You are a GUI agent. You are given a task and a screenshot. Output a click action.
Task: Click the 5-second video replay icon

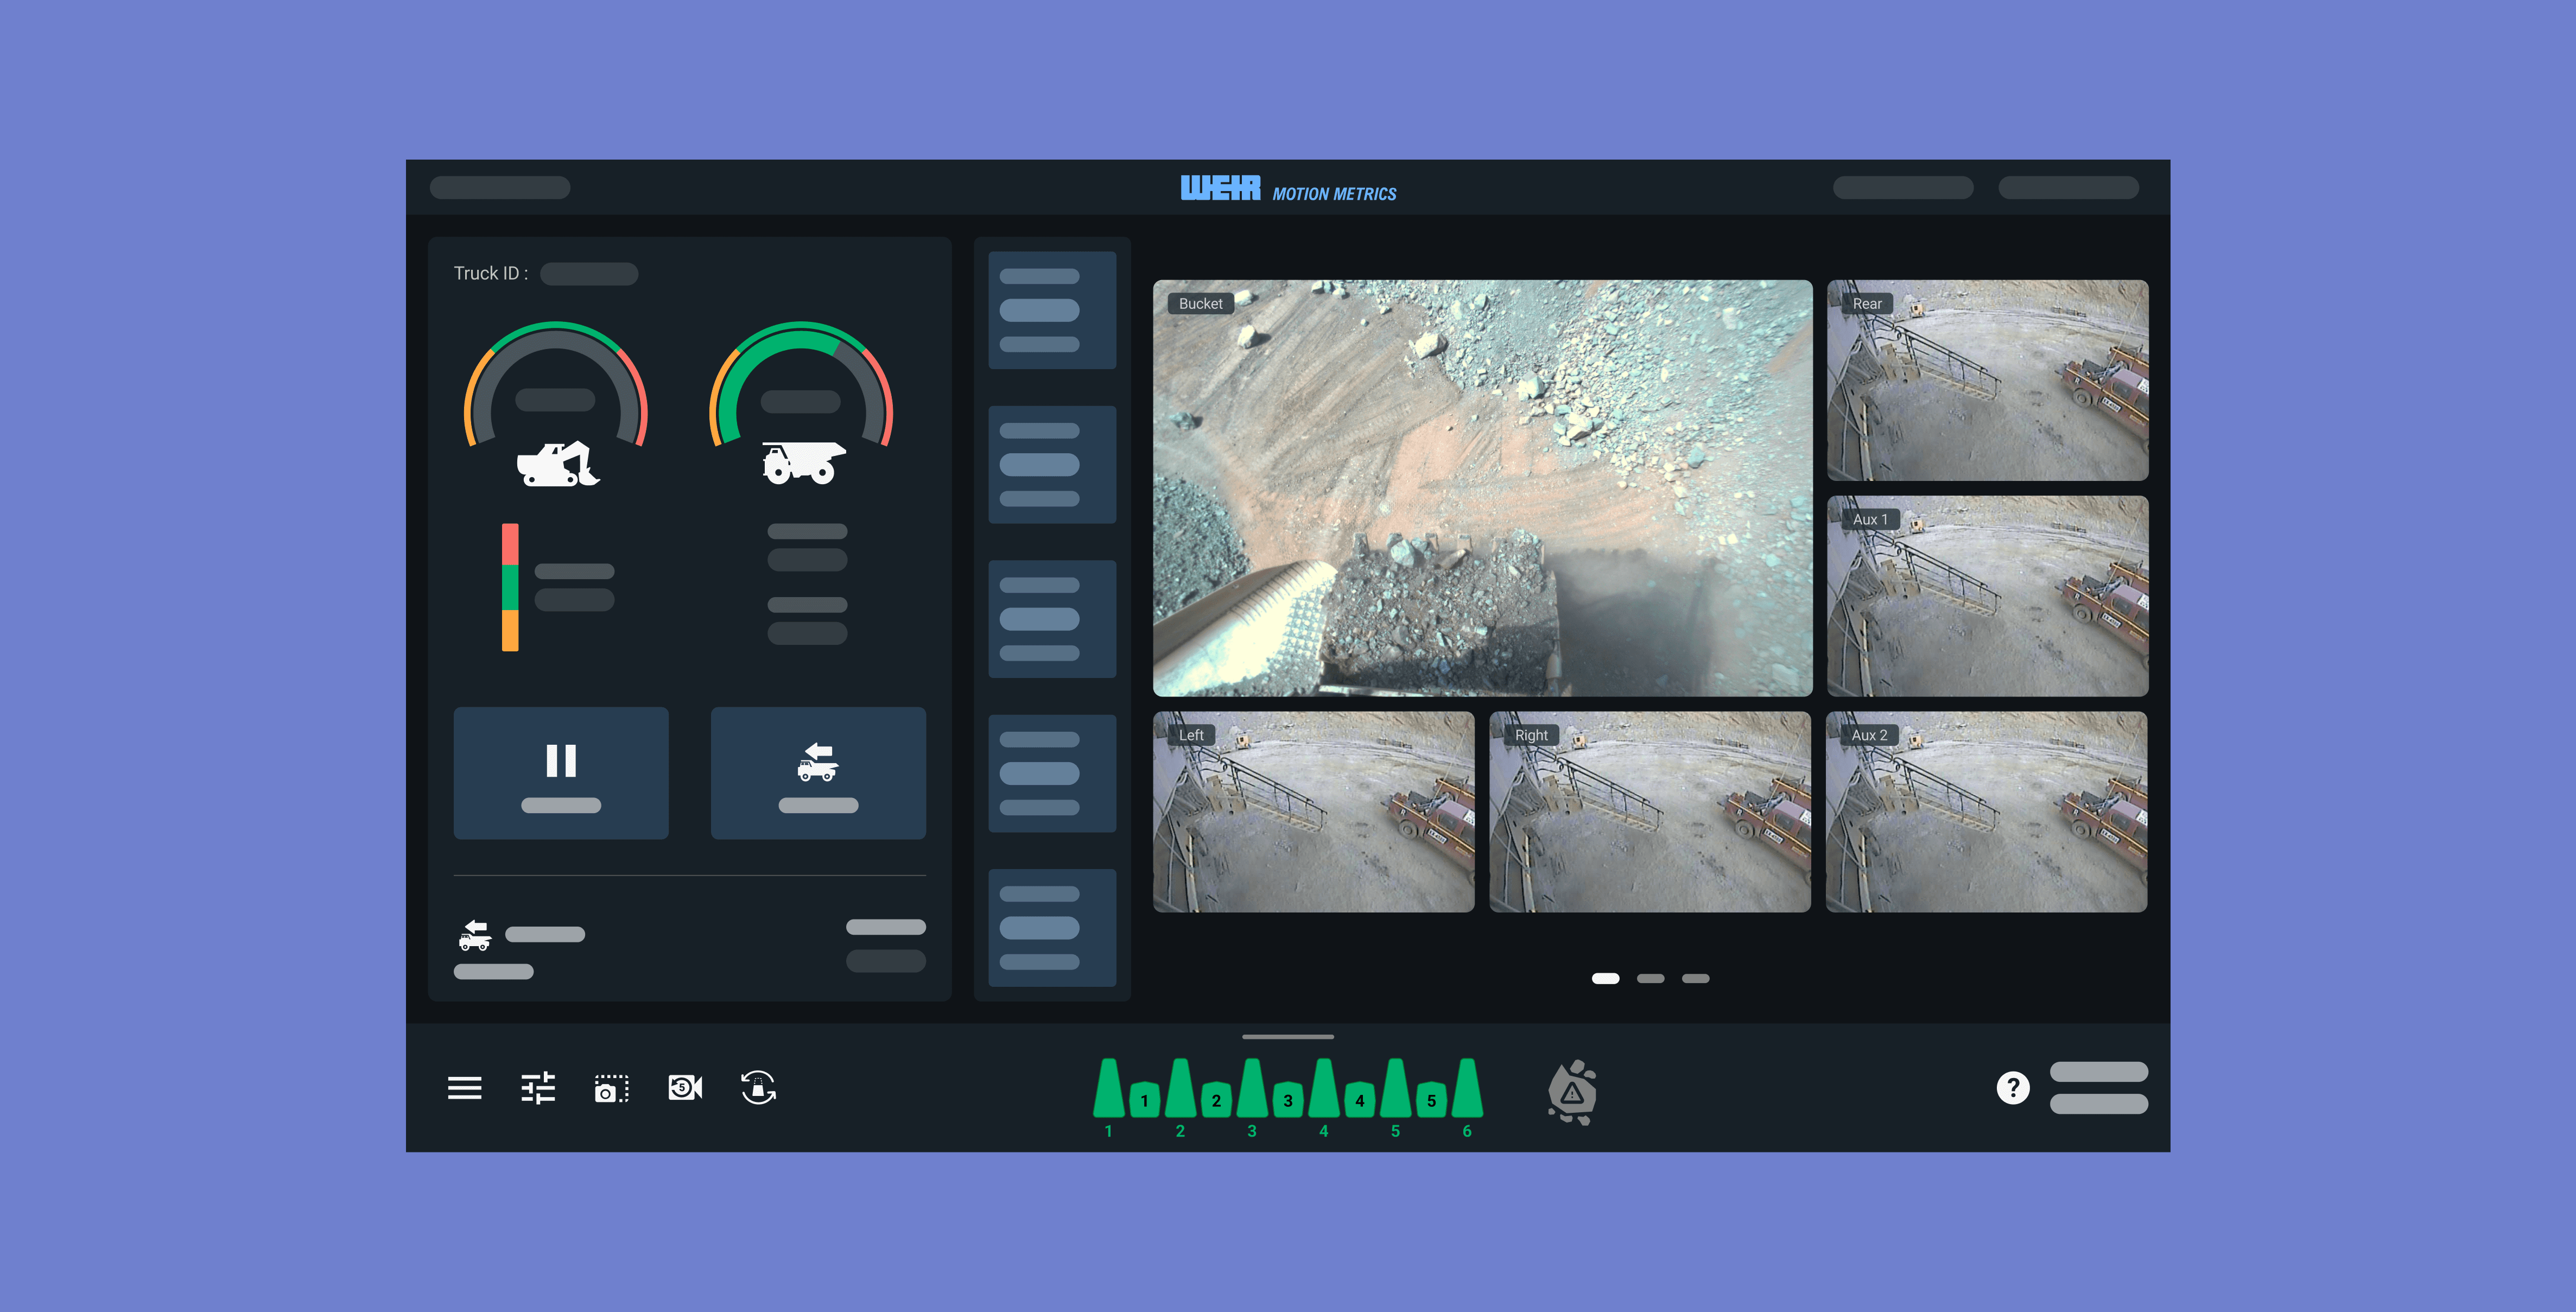[685, 1088]
